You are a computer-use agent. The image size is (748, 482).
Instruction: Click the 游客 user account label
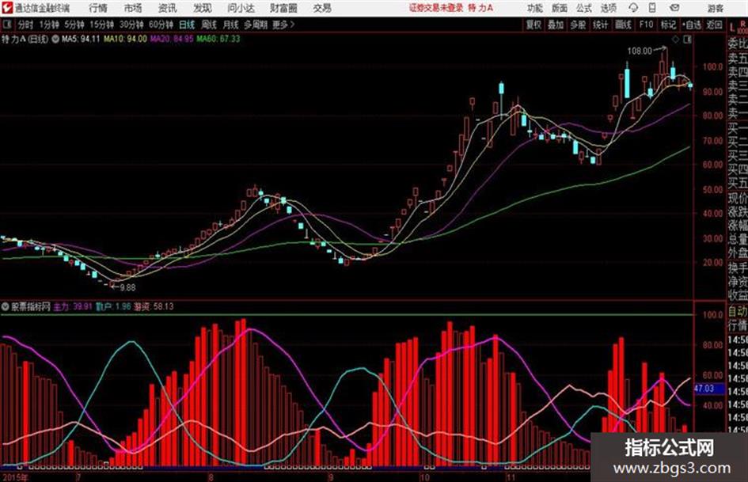pyautogui.click(x=715, y=8)
